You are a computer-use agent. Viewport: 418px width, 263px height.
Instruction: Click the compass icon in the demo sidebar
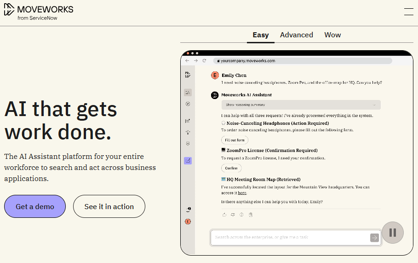[188, 104]
